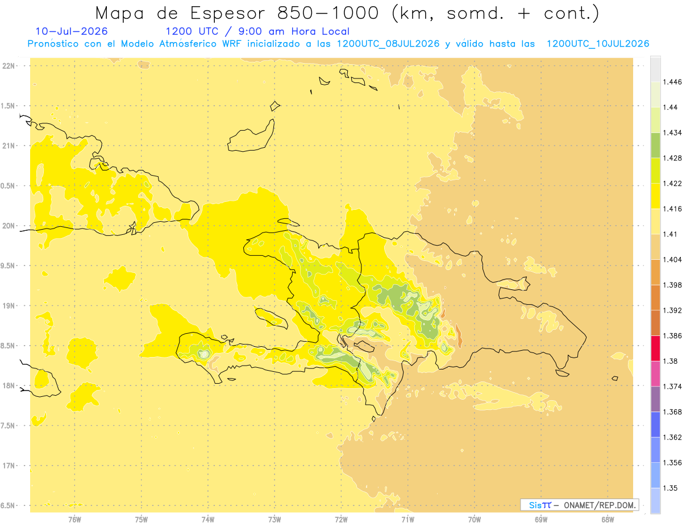Click the 74W longitude label
The image size is (682, 527).
(208, 519)
